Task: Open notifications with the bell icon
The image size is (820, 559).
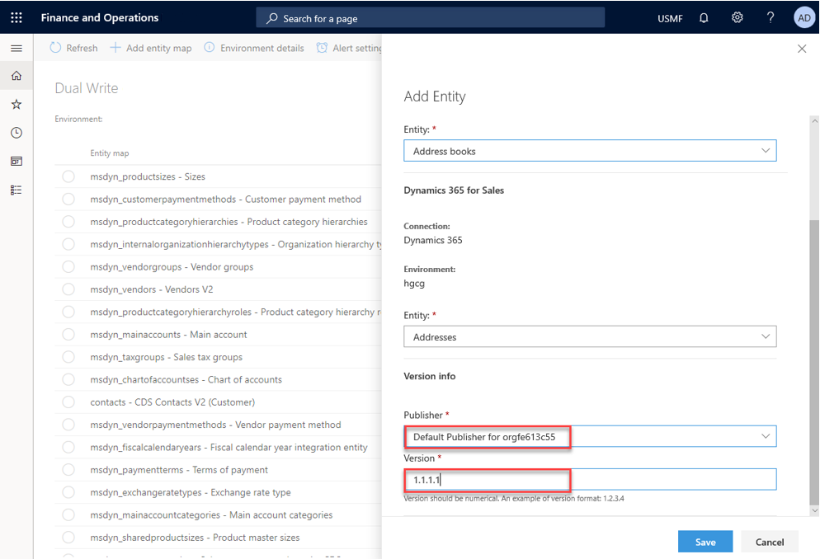Action: tap(703, 17)
